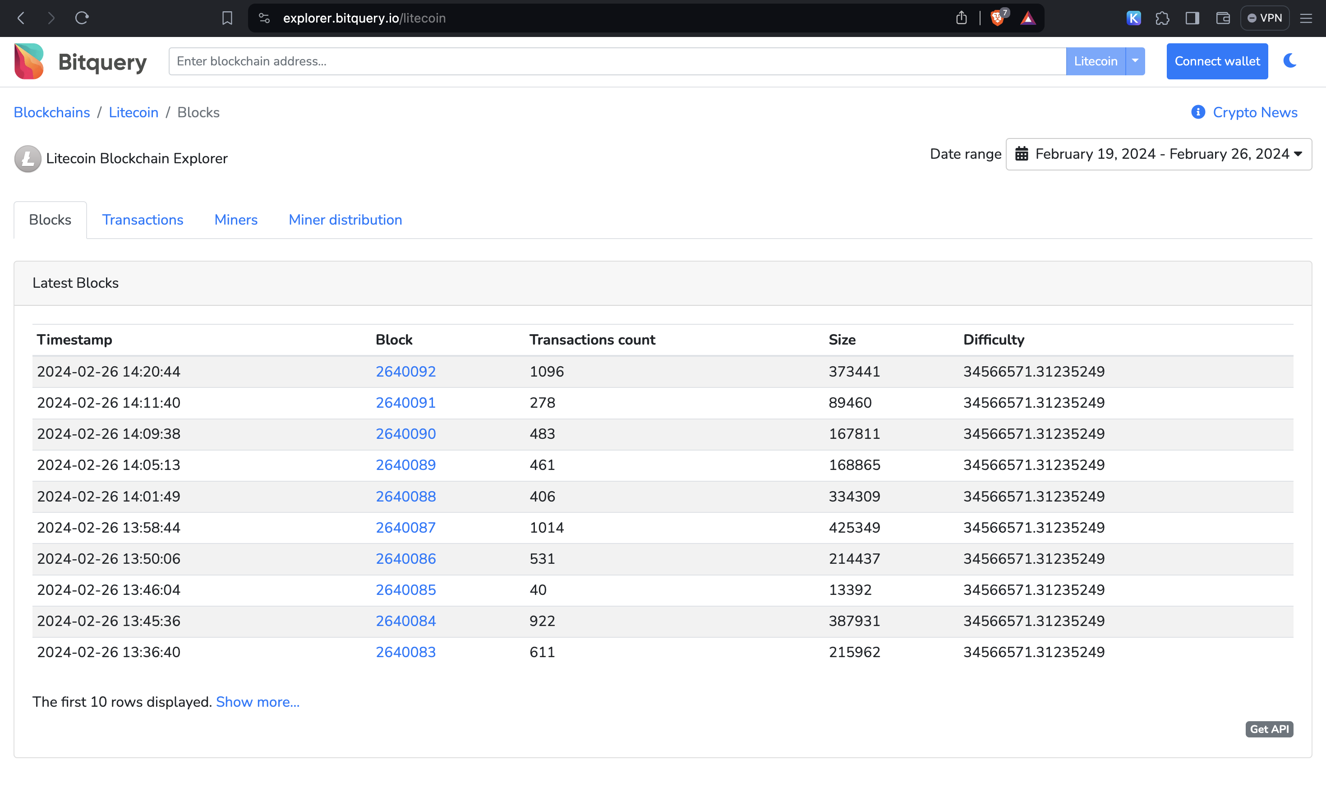
Task: Click size value 425349
Action: (854, 527)
